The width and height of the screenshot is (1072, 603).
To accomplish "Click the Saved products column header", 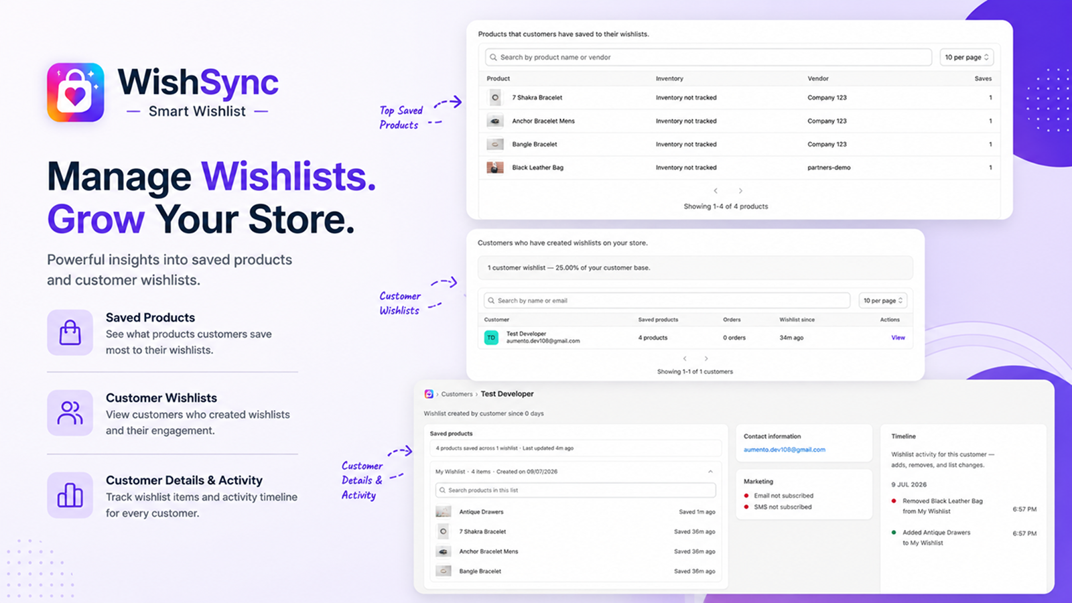I will click(x=658, y=320).
